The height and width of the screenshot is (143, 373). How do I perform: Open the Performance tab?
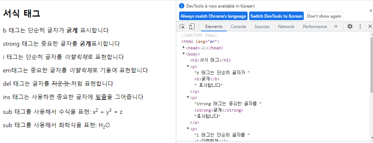point(315,27)
